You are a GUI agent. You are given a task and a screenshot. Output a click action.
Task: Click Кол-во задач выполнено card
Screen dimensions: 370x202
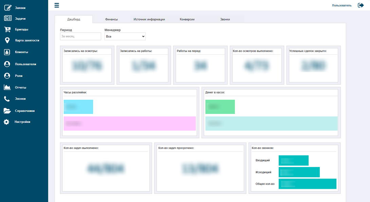[x=106, y=168]
